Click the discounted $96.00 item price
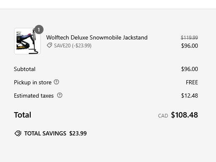Screen dimensions: 216x162 (x=189, y=46)
